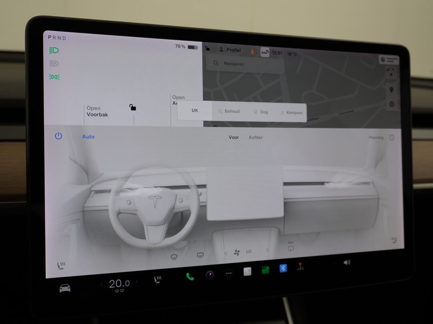Raise temperature with right arrow beside 20.0
Viewport: 433px width, 324px height.
click(136, 282)
